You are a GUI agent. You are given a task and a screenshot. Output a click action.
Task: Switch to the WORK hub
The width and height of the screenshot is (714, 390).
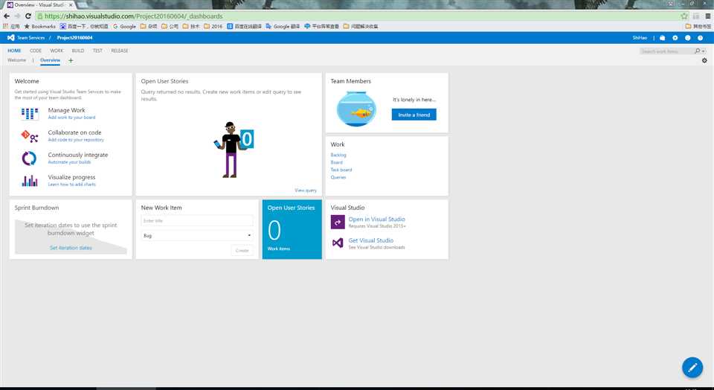57,51
